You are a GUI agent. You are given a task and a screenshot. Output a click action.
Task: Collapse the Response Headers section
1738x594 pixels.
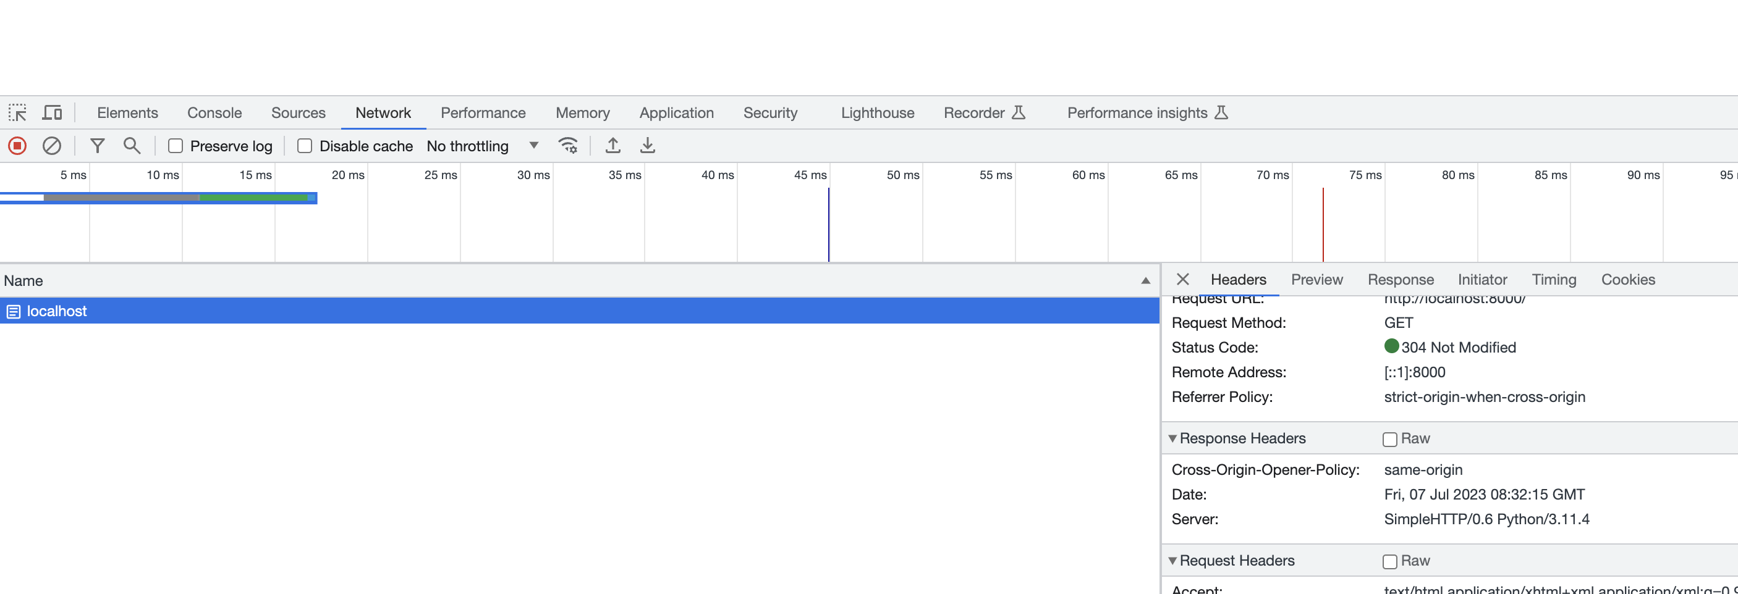pos(1173,438)
